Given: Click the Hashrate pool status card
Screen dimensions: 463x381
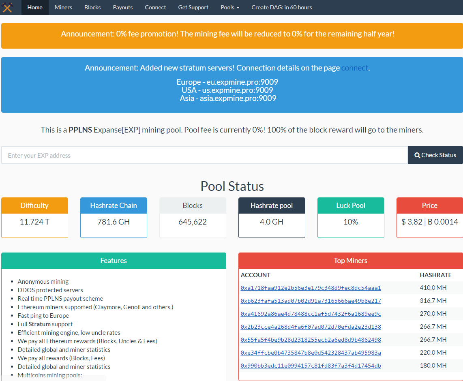Looking at the screenshot, I should (x=272, y=217).
